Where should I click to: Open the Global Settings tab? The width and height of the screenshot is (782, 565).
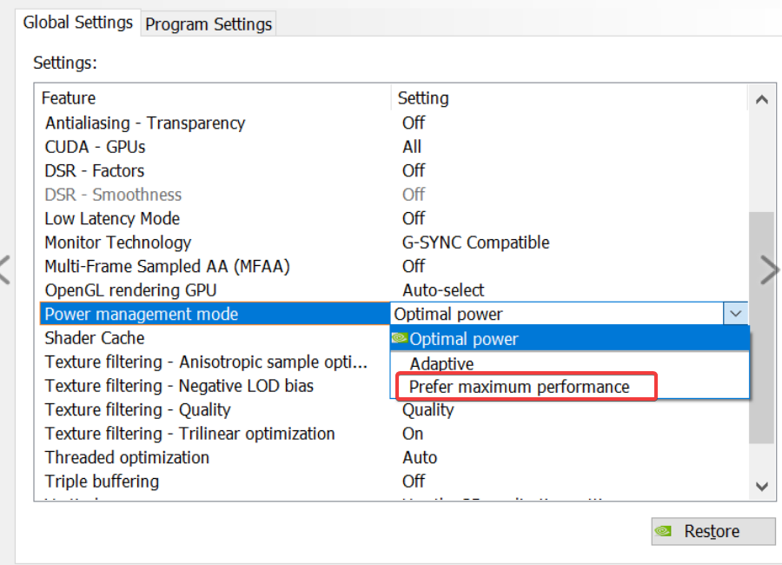coord(78,23)
